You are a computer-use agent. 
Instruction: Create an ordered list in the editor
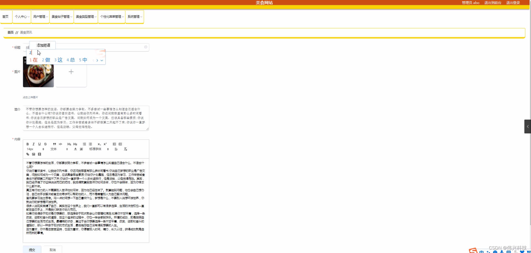pos(84,144)
